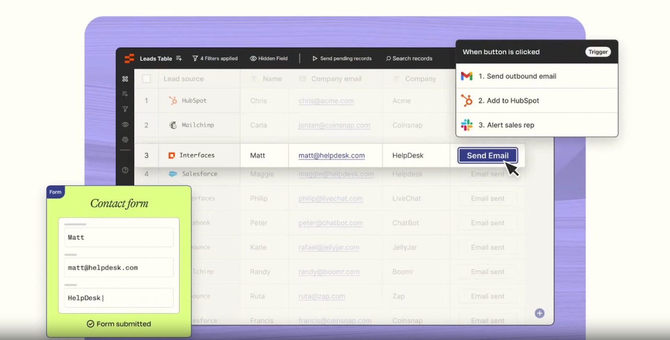Click the text-type icon in the Company column header

(x=396, y=79)
